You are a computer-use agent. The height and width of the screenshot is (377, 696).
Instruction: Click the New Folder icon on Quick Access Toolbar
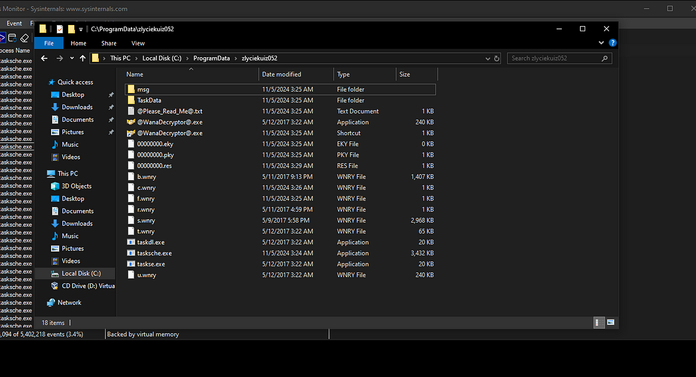pyautogui.click(x=70, y=28)
